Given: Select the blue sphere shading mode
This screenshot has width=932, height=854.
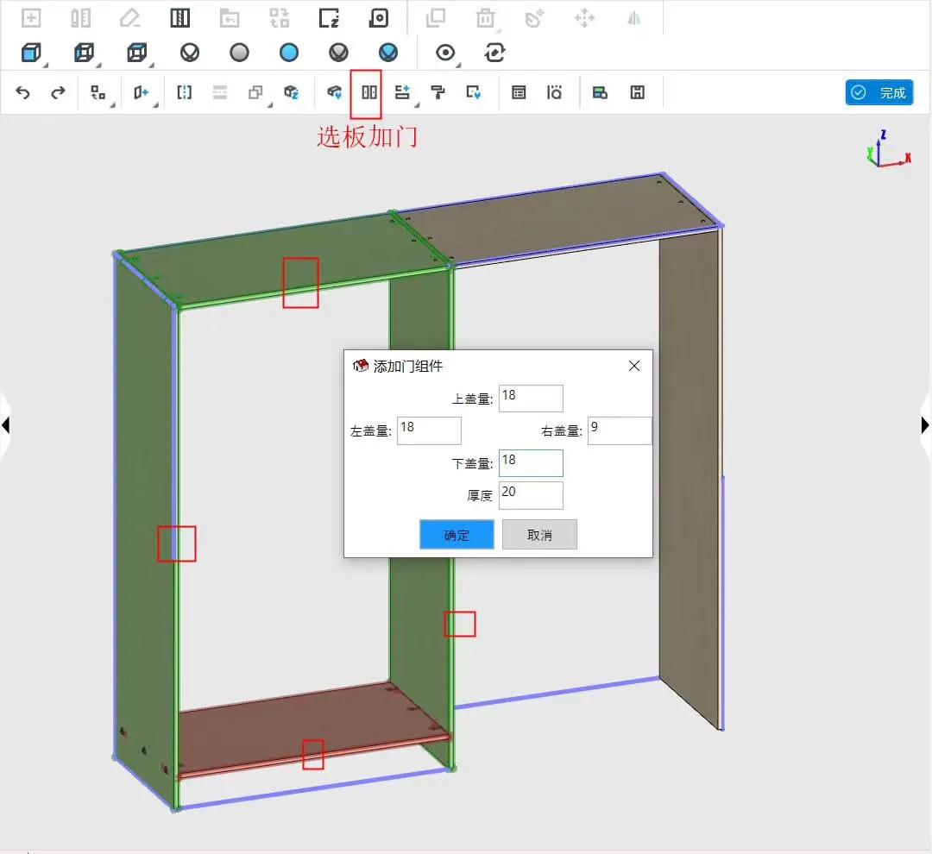Looking at the screenshot, I should 289,53.
